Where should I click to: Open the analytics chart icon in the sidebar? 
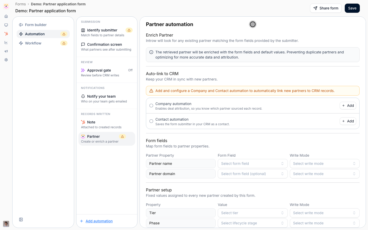pos(6,42)
